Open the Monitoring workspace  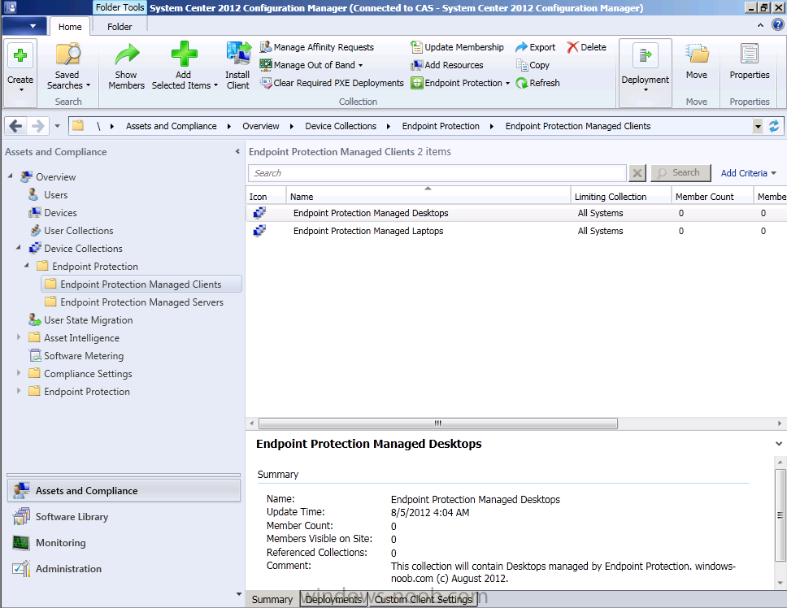[x=124, y=543]
